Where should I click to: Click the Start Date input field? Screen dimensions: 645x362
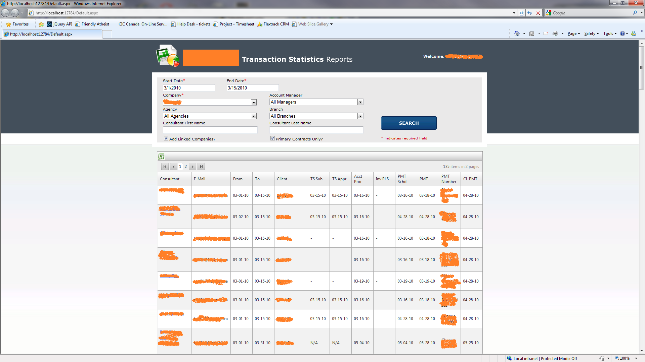coord(188,88)
